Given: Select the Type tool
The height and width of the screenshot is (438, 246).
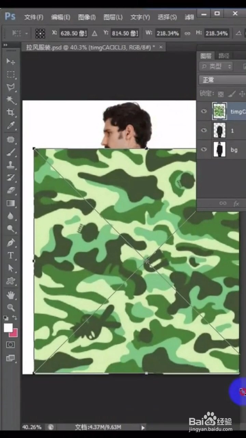Looking at the screenshot, I should pos(11,255).
